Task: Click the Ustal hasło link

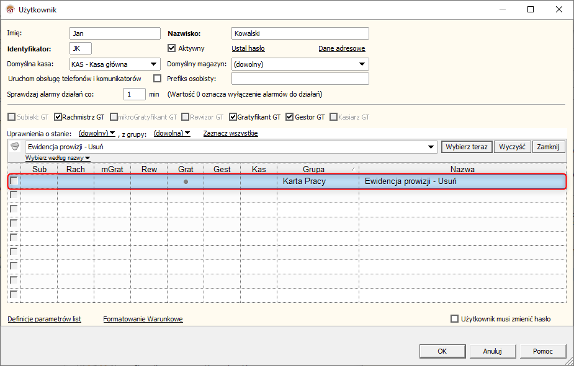Action: (248, 48)
